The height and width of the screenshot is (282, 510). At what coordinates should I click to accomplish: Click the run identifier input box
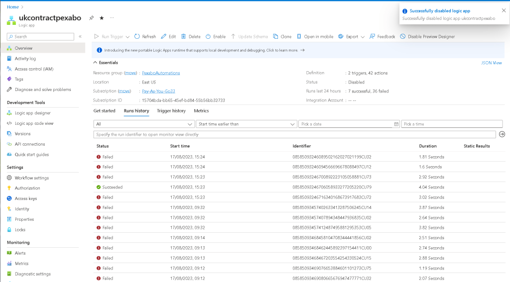pos(294,134)
